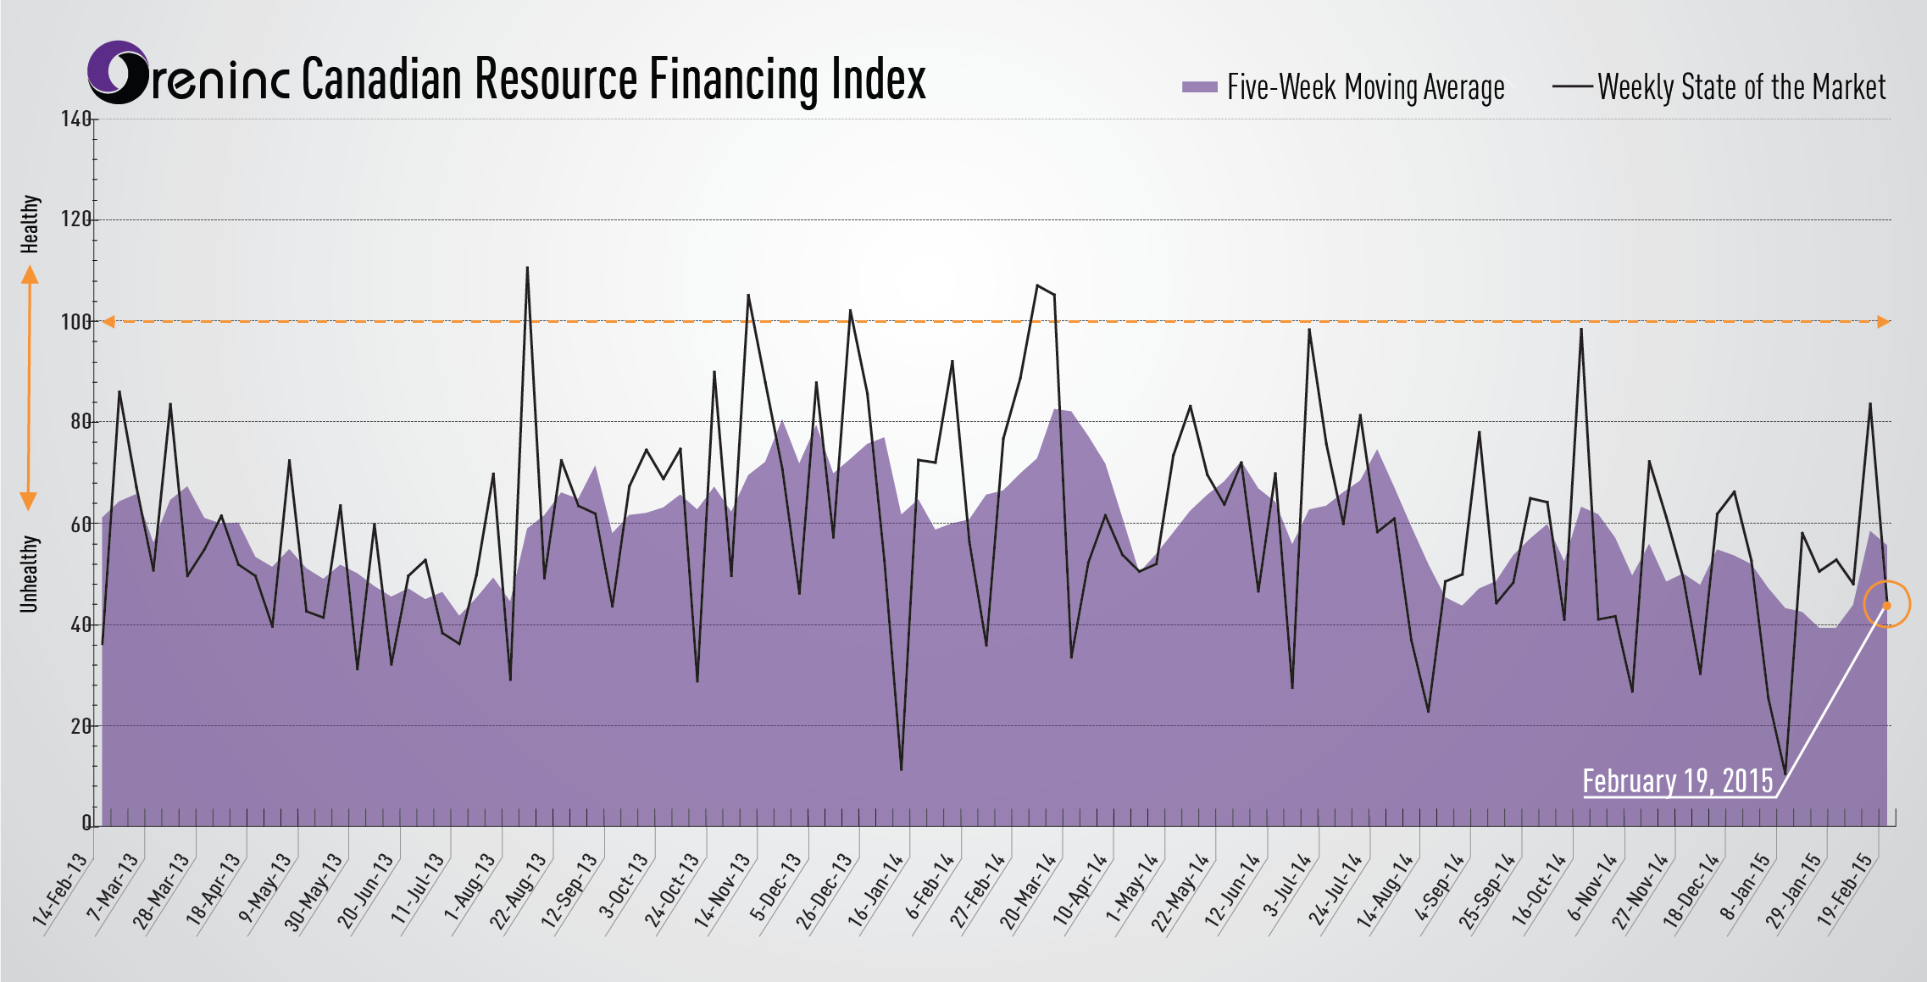This screenshot has width=1927, height=982.
Task: Click the chart title 'Canadian Resource Financing Index'
Action: tap(614, 79)
